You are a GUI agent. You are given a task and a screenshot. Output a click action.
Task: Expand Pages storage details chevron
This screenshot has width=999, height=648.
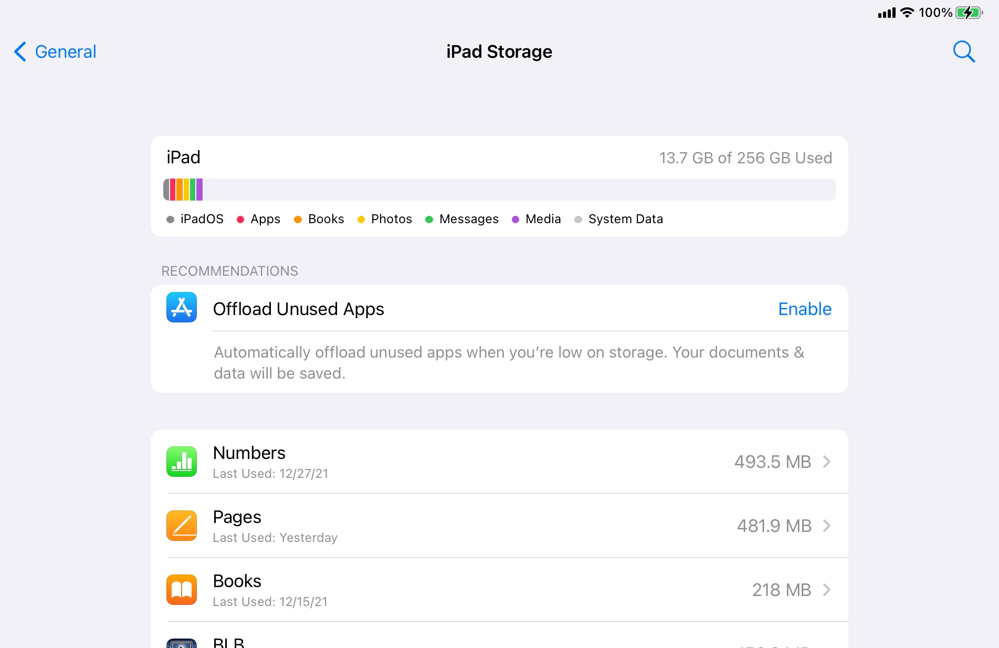(x=827, y=526)
